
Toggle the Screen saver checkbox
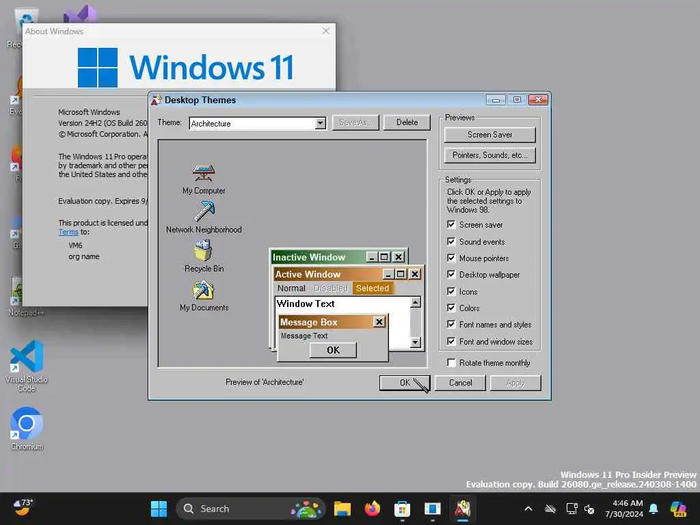tap(451, 224)
